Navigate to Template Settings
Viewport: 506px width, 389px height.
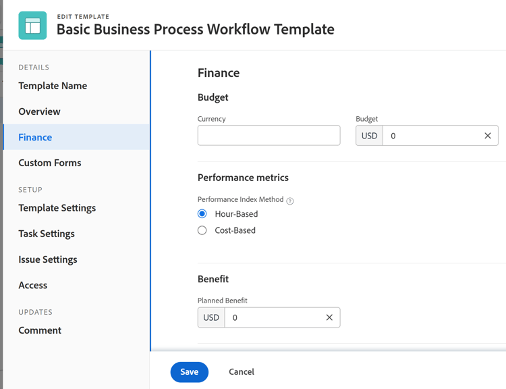pos(57,208)
